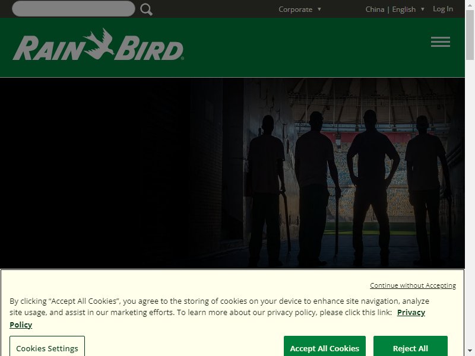The height and width of the screenshot is (356, 475).
Task: Open the hamburger navigation menu
Action: coord(441,42)
